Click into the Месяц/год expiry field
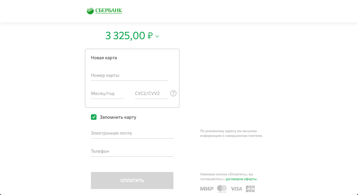358x195 pixels. pos(107,94)
